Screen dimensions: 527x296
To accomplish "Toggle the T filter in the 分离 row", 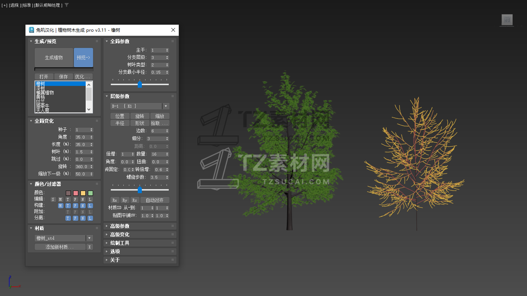I will 68,218.
